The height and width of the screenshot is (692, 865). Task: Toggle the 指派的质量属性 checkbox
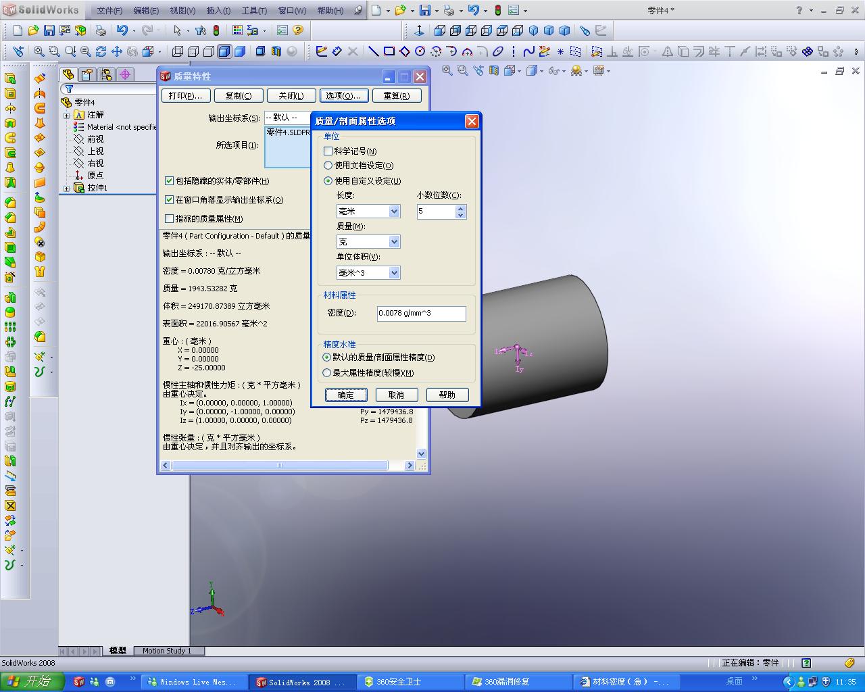point(170,219)
